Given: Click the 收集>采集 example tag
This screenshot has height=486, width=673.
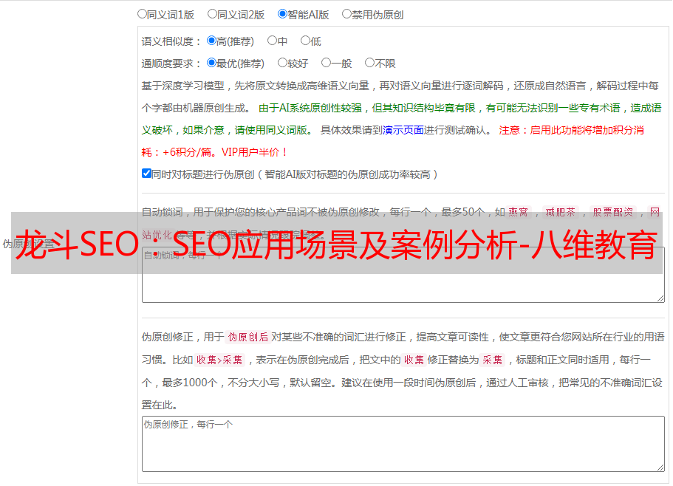Looking at the screenshot, I should [219, 360].
